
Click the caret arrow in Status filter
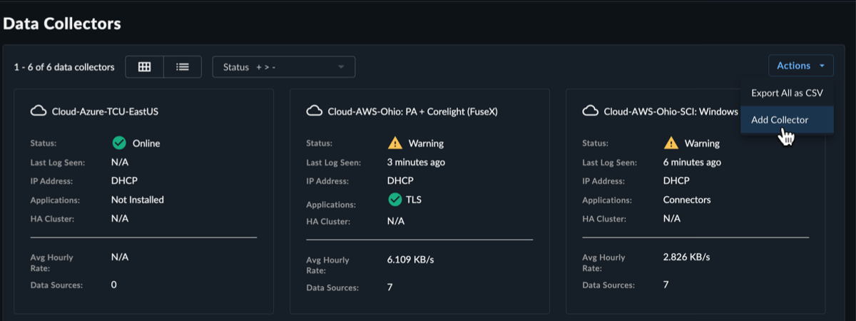[341, 67]
